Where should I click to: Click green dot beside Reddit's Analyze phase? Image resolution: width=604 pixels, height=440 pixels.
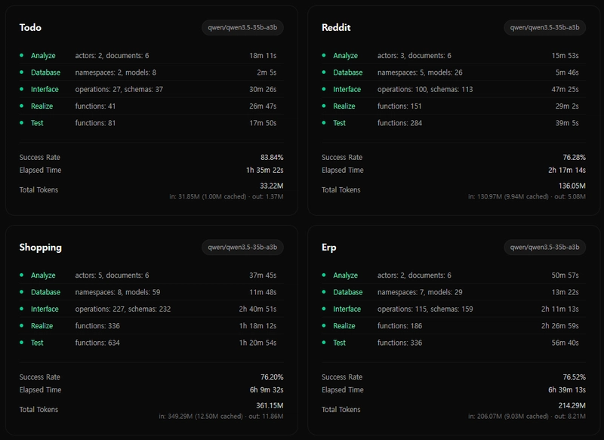pyautogui.click(x=324, y=56)
